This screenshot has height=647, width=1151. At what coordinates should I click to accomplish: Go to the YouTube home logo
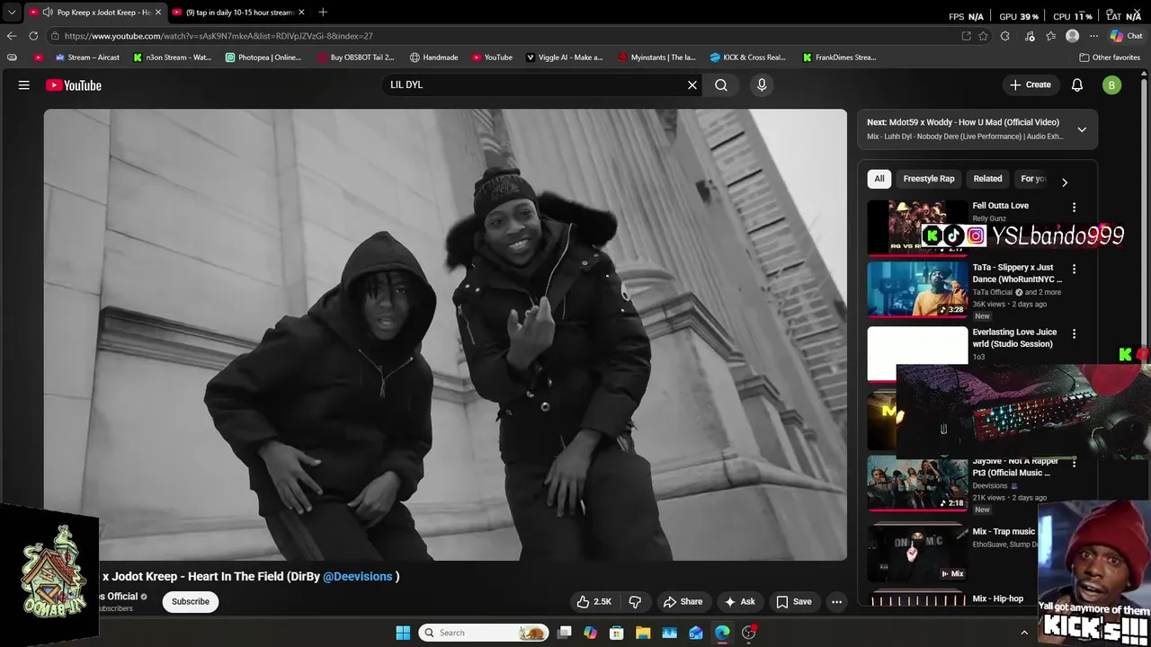coord(74,85)
